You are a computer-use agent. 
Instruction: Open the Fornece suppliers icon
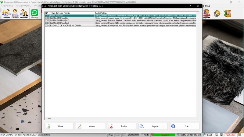point(15,14)
